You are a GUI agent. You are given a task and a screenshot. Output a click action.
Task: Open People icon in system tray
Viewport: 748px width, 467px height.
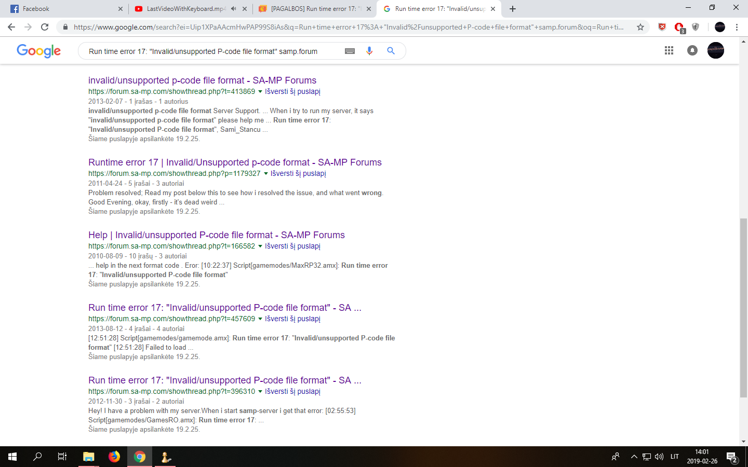point(616,457)
